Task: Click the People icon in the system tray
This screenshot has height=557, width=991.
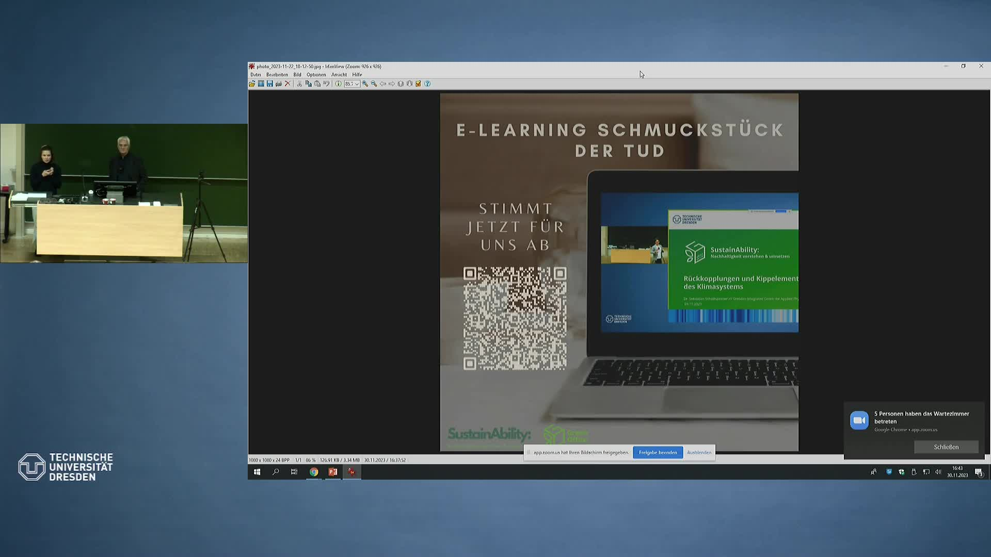Action: 874,472
